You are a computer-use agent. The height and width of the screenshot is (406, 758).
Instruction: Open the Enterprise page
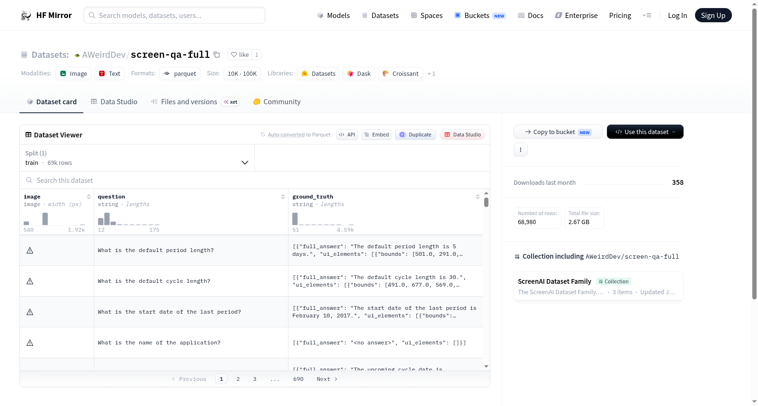576,15
